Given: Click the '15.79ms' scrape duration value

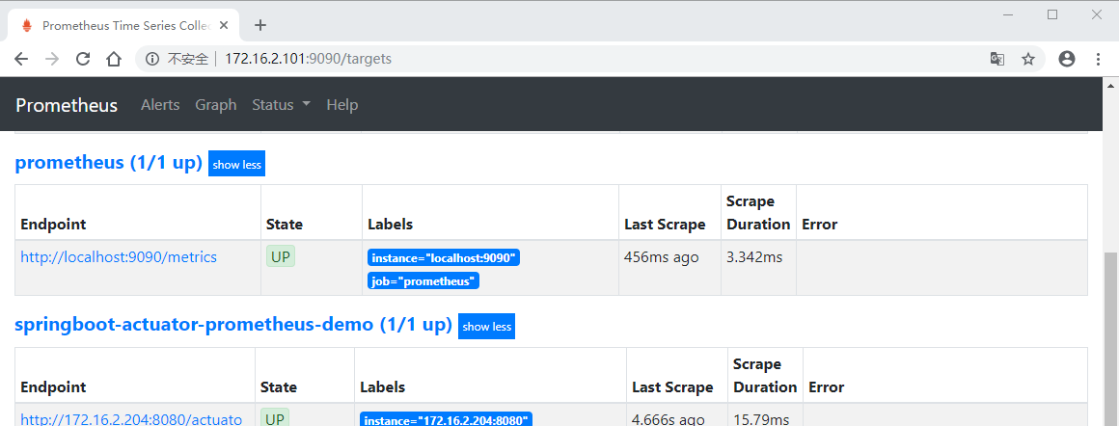Looking at the screenshot, I should point(761,419).
